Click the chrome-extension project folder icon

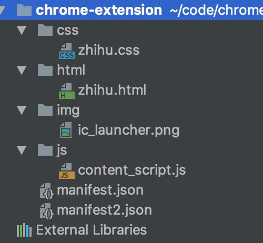pyautogui.click(x=24, y=10)
